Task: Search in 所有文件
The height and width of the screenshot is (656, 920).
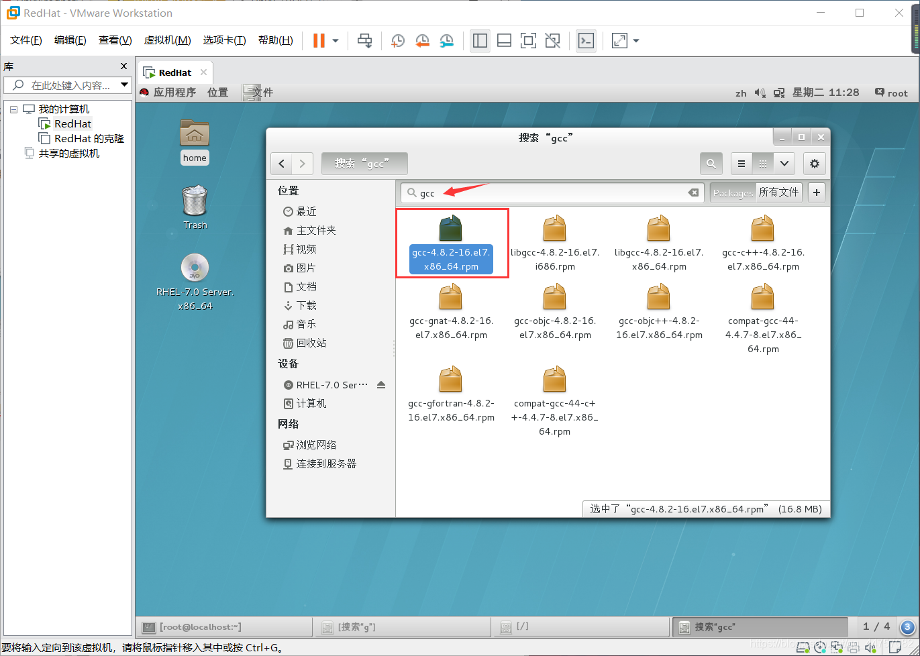Action: click(779, 193)
